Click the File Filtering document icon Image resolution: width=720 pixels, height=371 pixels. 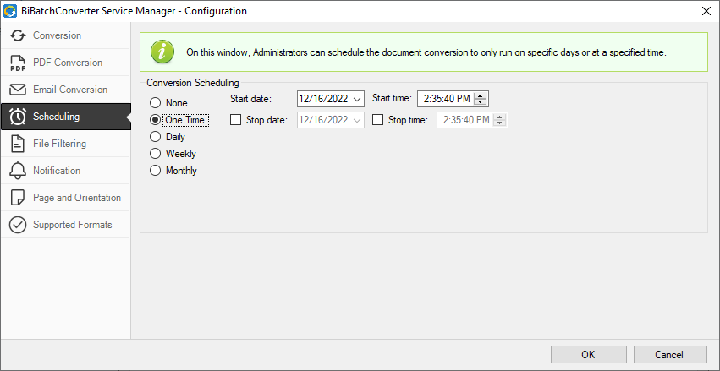[18, 144]
